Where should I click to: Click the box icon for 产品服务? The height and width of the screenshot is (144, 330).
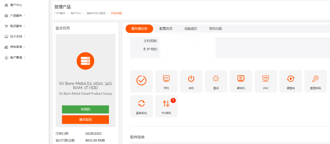click(6, 16)
